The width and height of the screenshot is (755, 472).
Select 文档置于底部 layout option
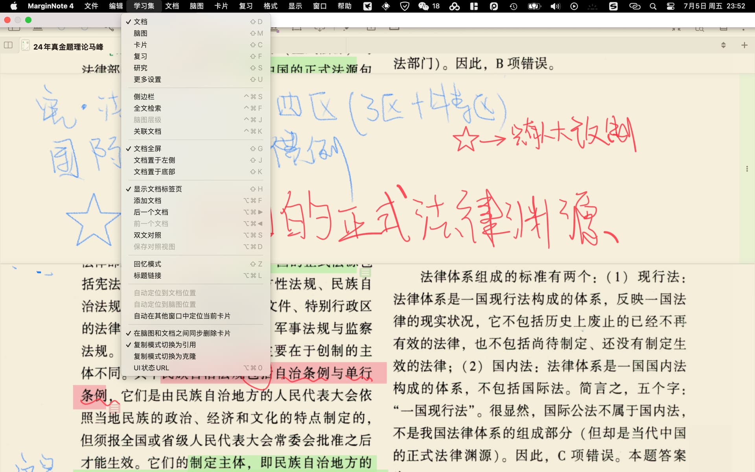point(195,172)
